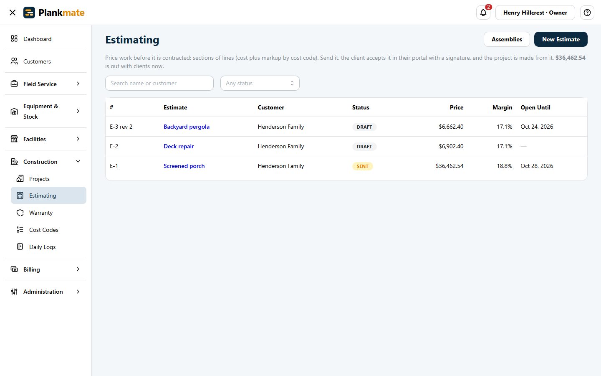601x376 pixels.
Task: Click the Margin column header
Action: pos(502,107)
